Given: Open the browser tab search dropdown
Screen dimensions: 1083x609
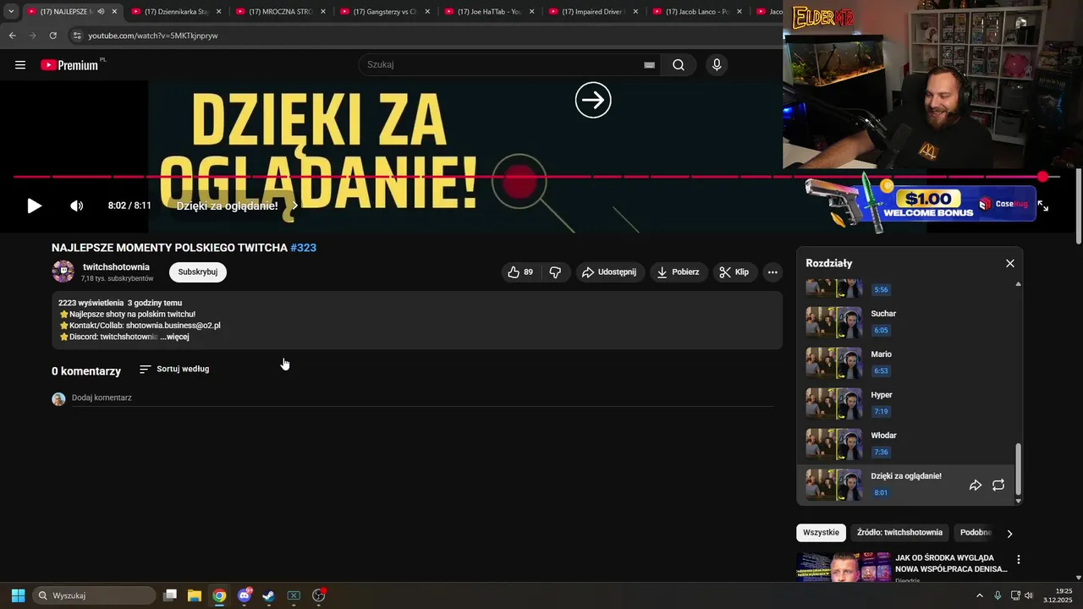Looking at the screenshot, I should point(11,12).
